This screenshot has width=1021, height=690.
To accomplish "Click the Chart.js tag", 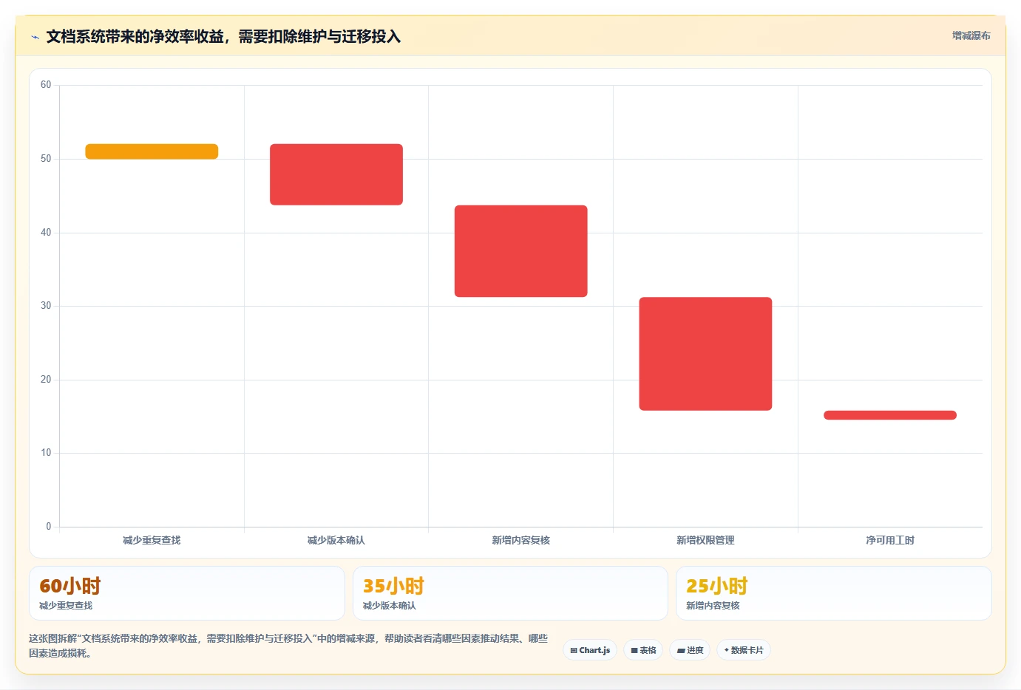I will [590, 650].
